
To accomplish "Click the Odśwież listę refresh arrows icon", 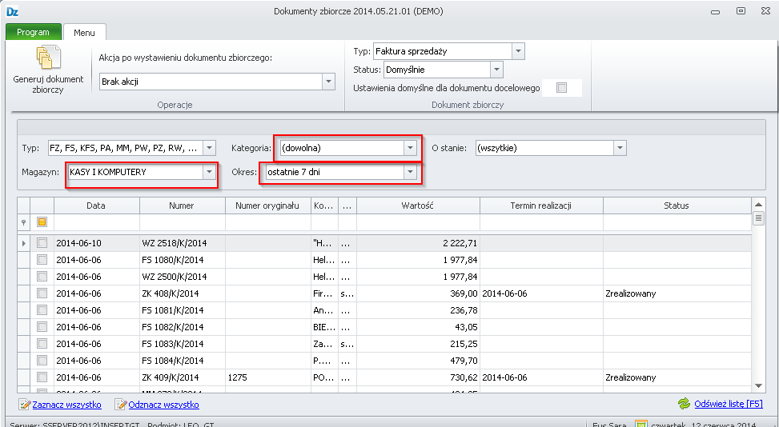I will (x=684, y=404).
